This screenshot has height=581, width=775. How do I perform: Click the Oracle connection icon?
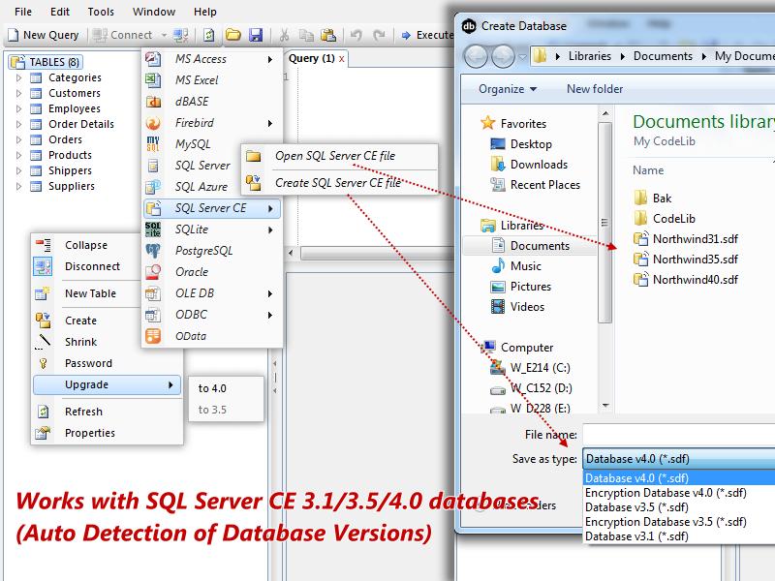click(x=153, y=272)
